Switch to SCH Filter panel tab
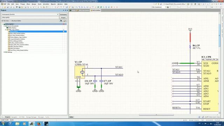This screenshot has height=126, width=224. [22, 117]
